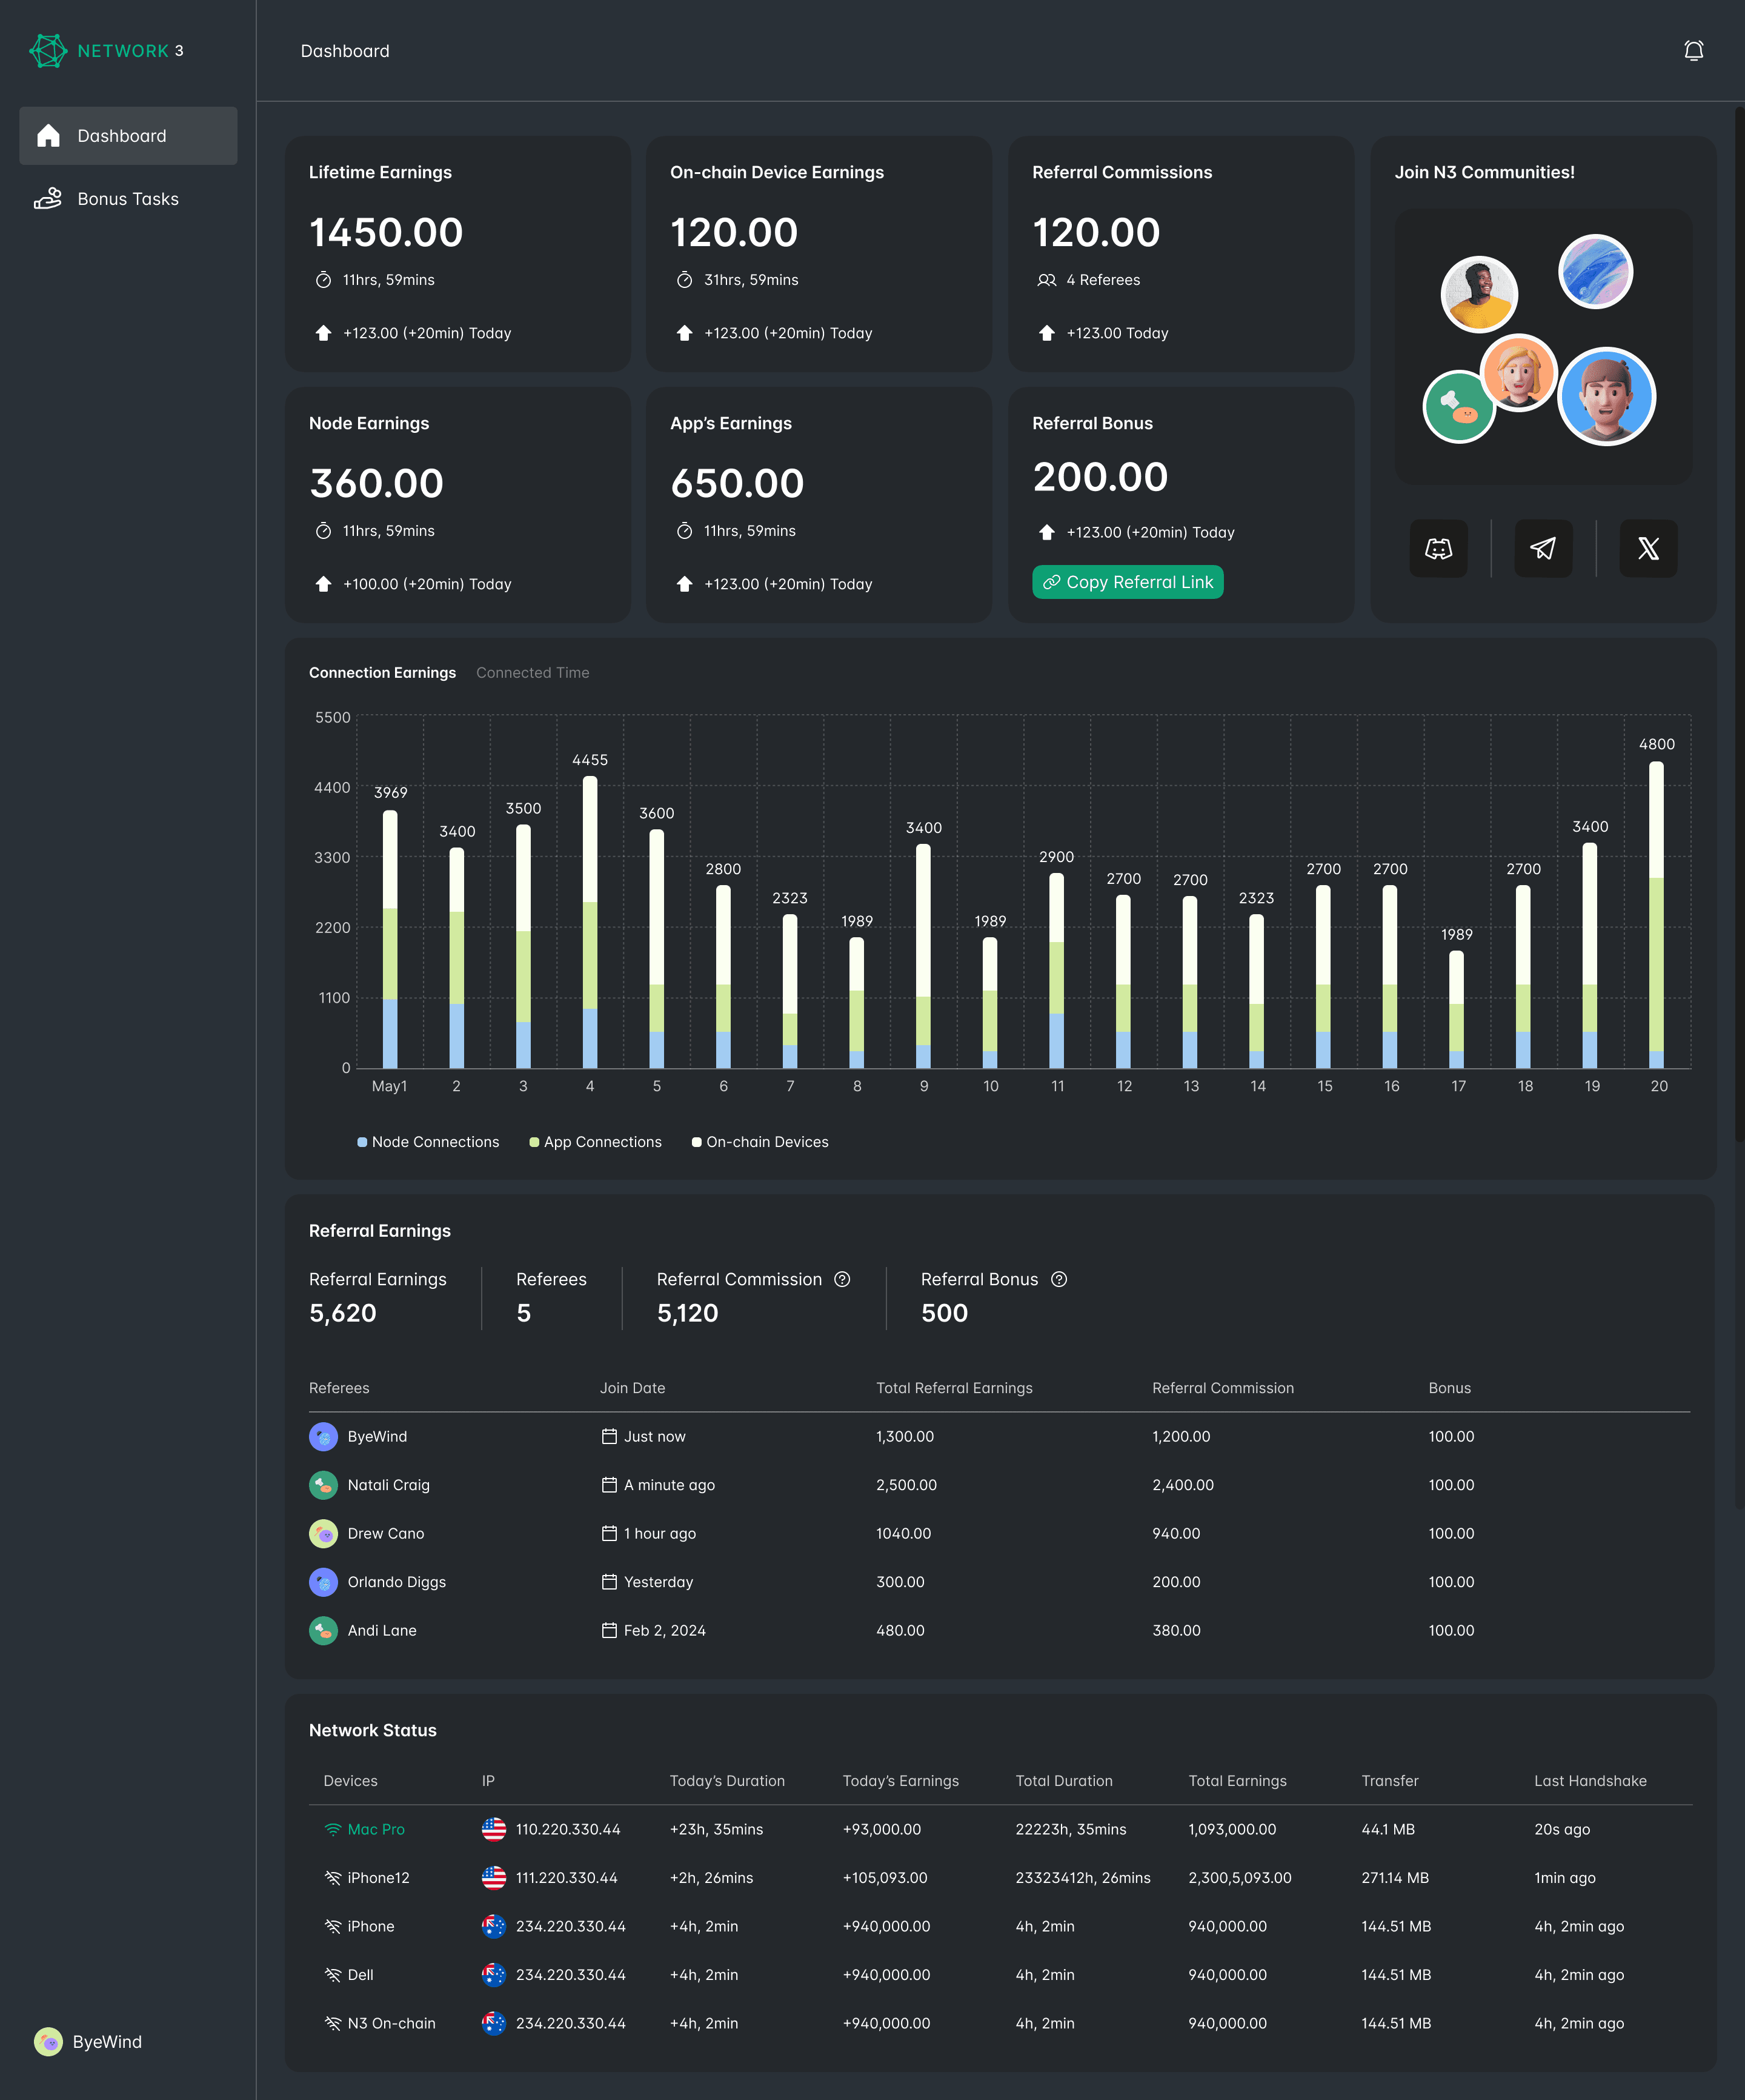1745x2100 pixels.
Task: Click the notification bell icon
Action: (1693, 51)
